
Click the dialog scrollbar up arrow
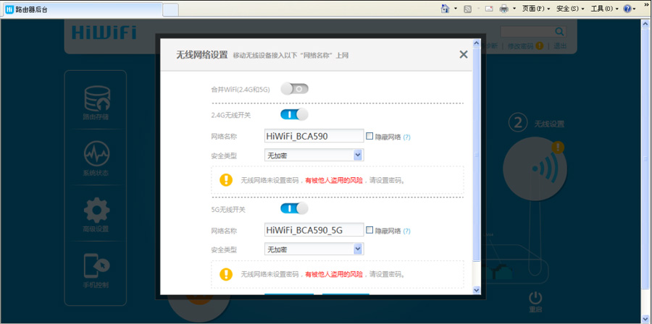[x=477, y=43]
